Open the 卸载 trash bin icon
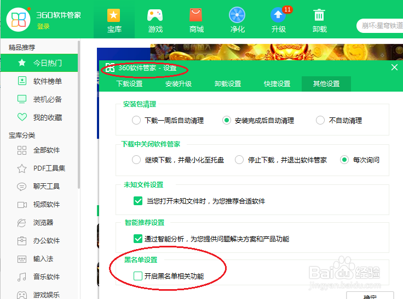Viewport: 403px width, 299px height. click(x=319, y=15)
